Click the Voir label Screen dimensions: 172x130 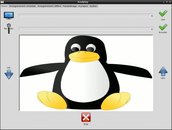(163, 19)
